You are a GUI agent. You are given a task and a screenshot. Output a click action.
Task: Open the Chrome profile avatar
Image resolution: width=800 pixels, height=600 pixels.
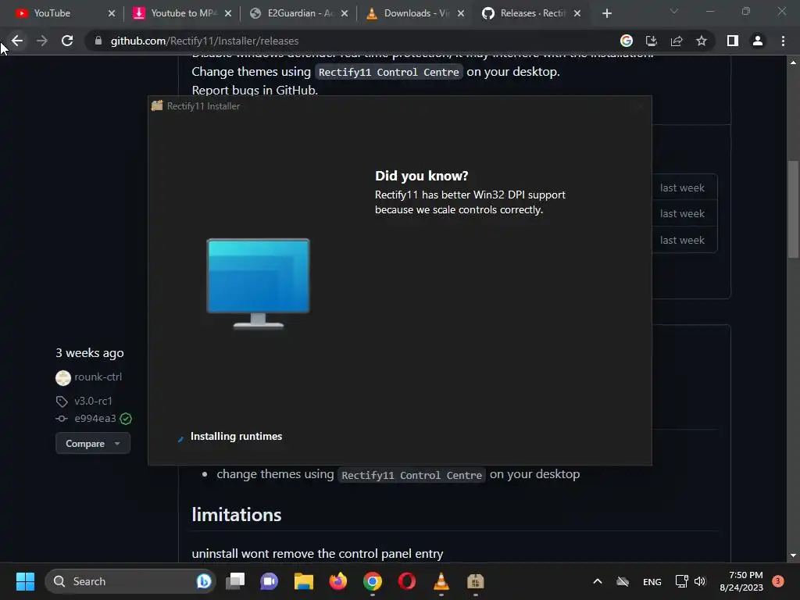tap(758, 41)
